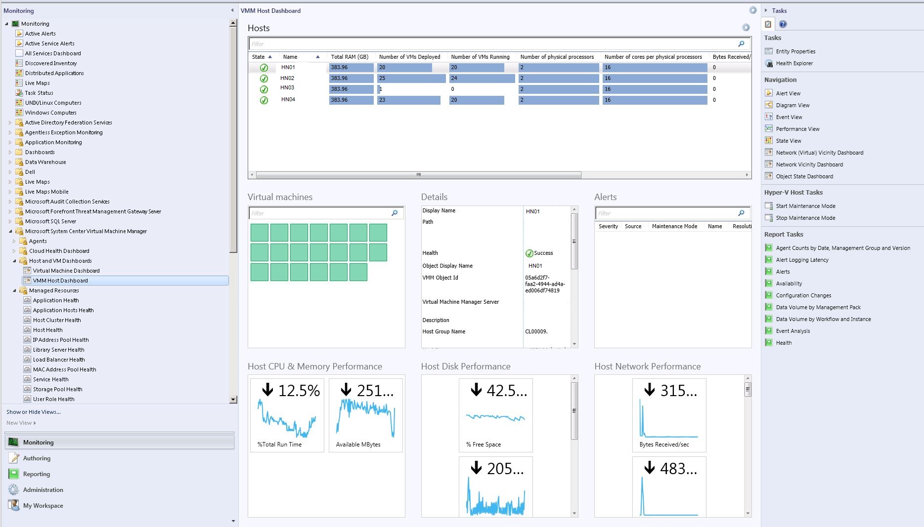Click the Network Vicinity Dashboard icon
Image resolution: width=924 pixels, height=527 pixels.
coord(769,164)
